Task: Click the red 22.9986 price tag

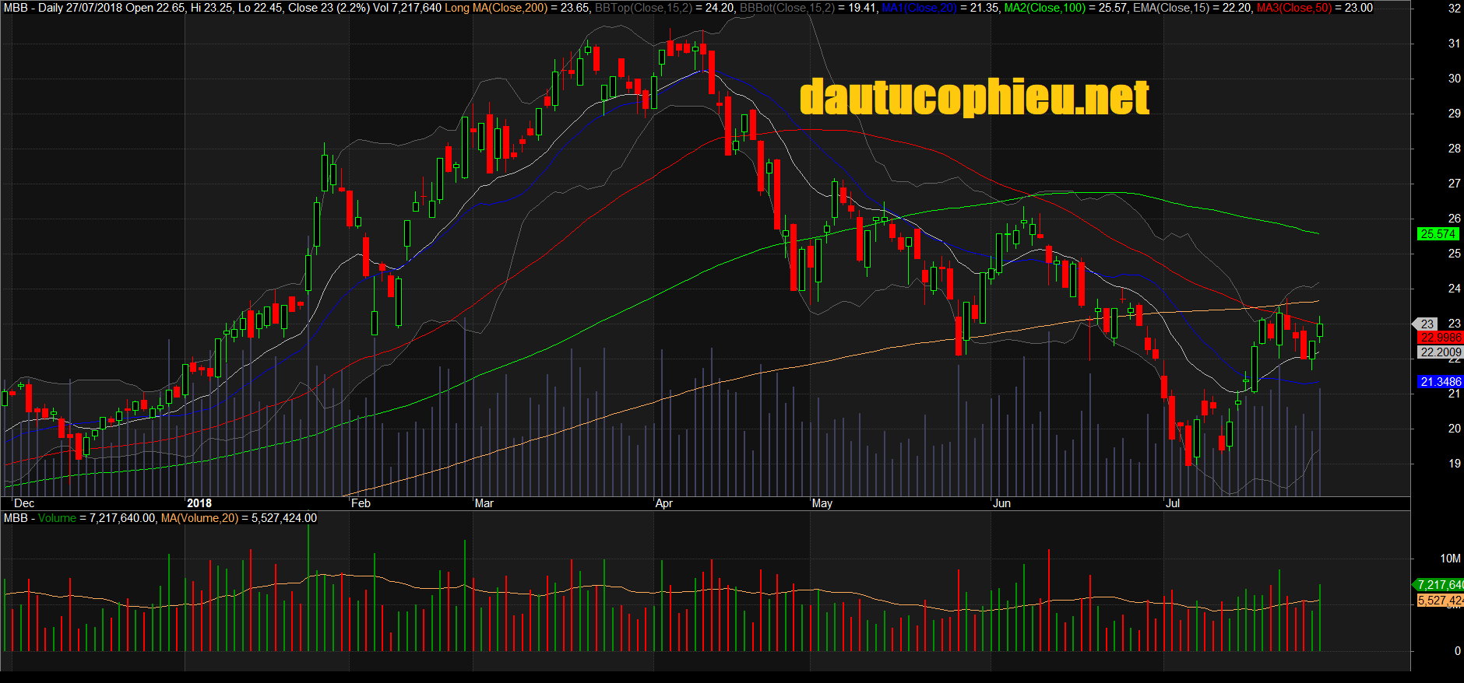Action: 1440,338
